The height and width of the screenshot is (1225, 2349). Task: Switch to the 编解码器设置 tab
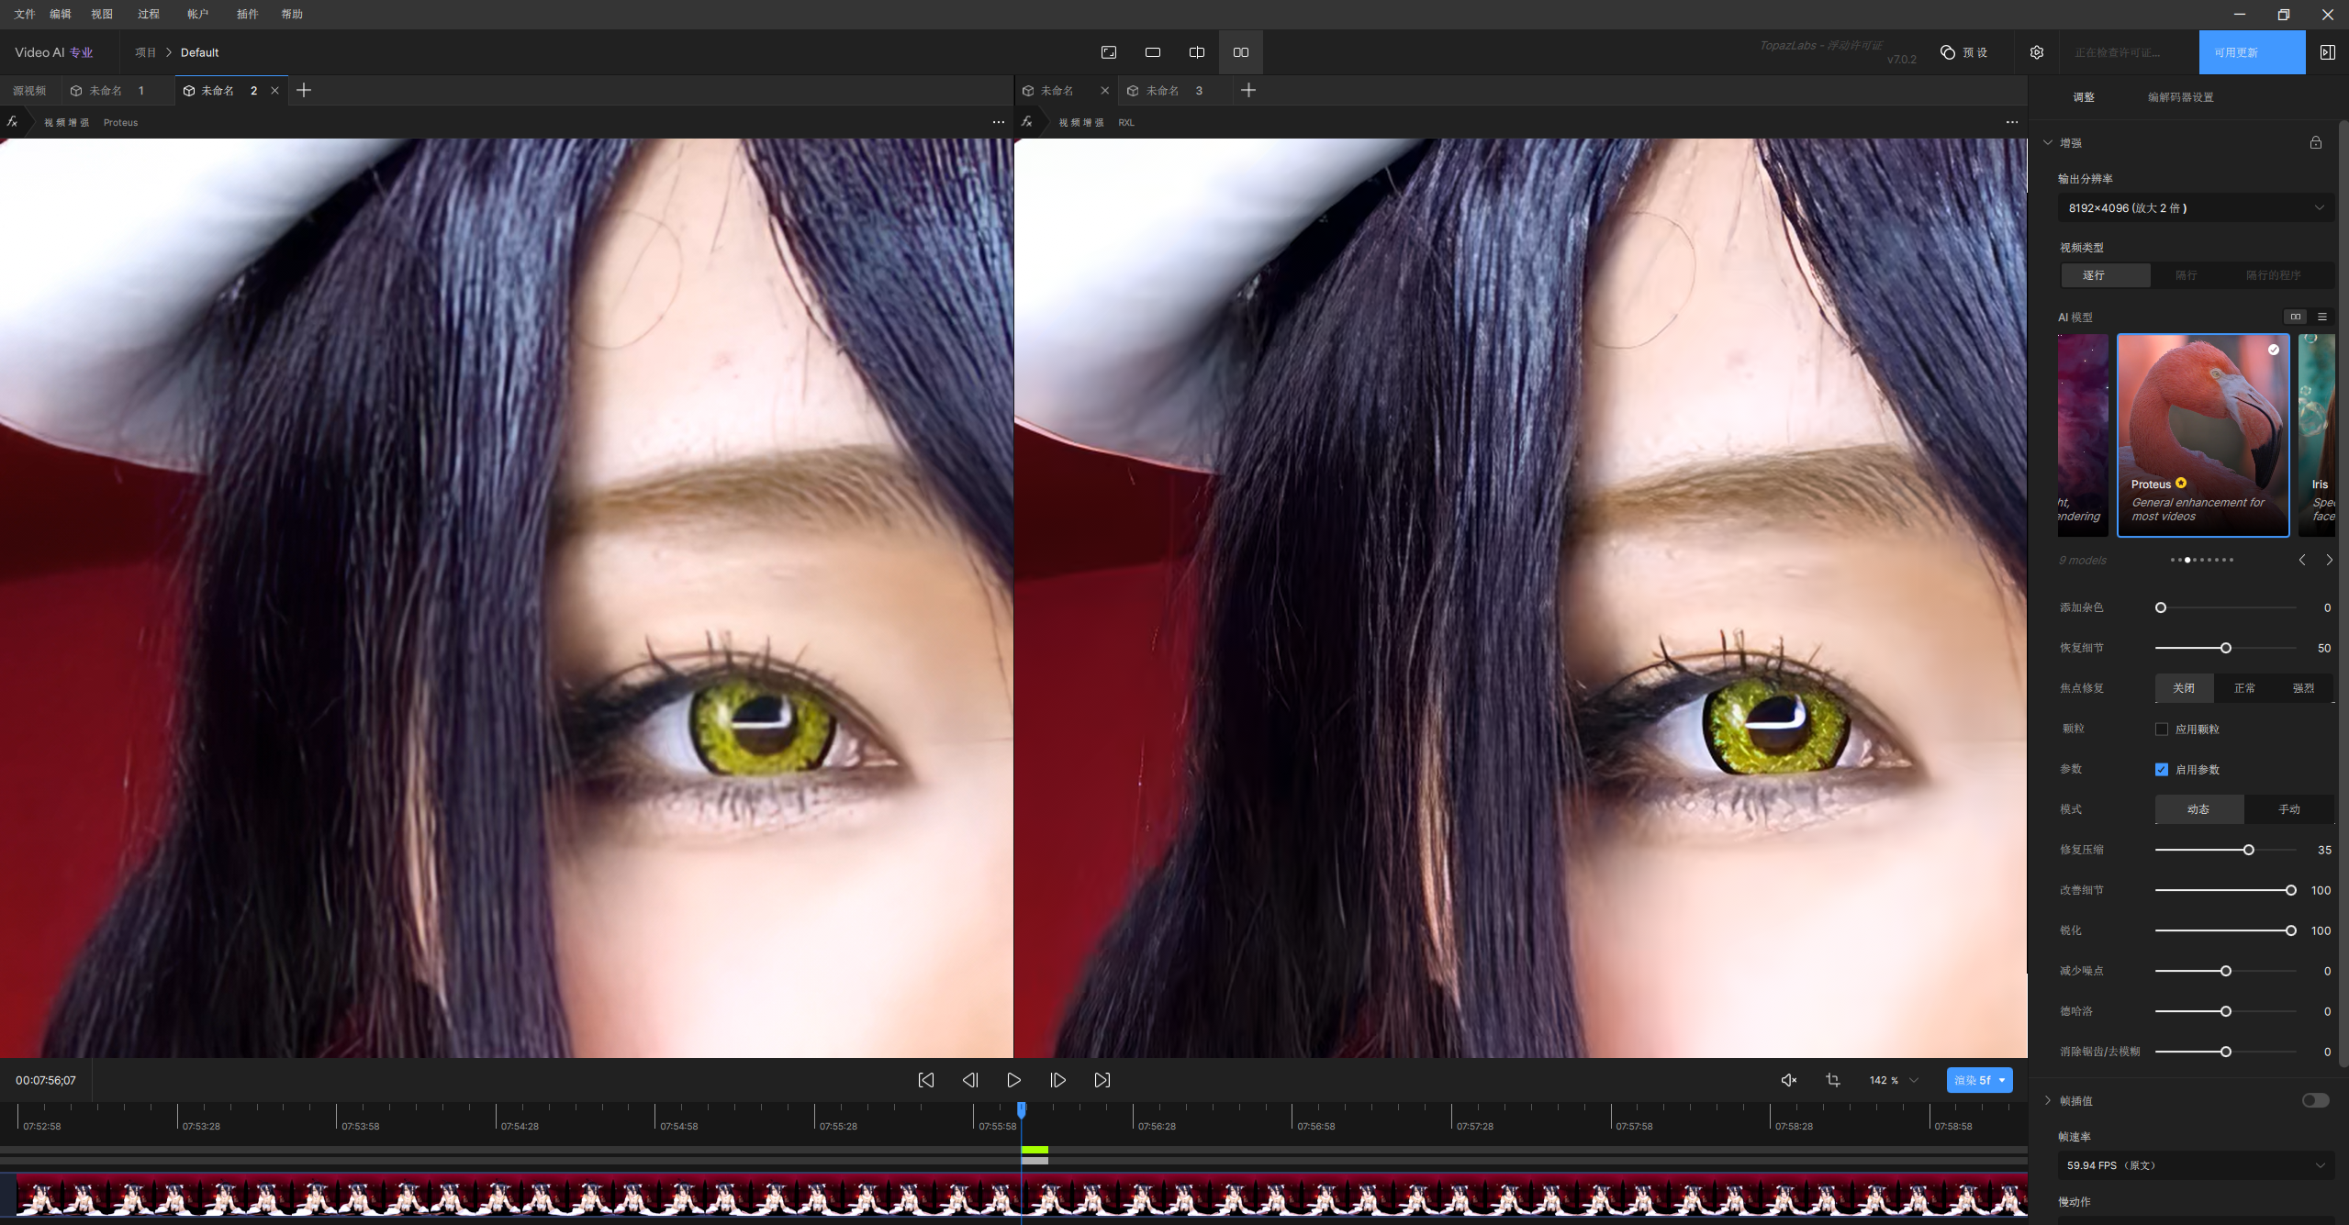coord(2180,97)
